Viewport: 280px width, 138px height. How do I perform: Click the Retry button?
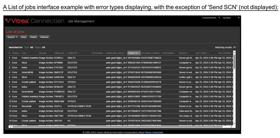(x=24, y=37)
